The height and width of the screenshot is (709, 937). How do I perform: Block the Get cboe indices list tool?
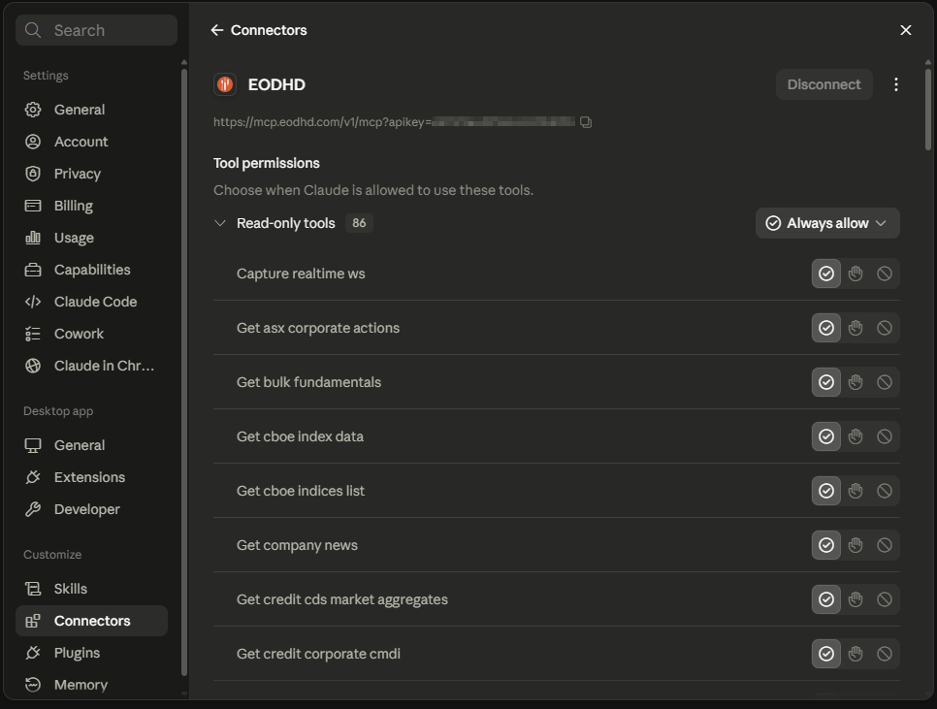click(885, 491)
